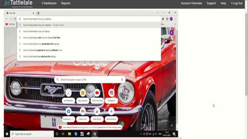This screenshot has height=139, width=248.
Task: Open the pcTattletale Dashboard menu
Action: click(x=49, y=3)
